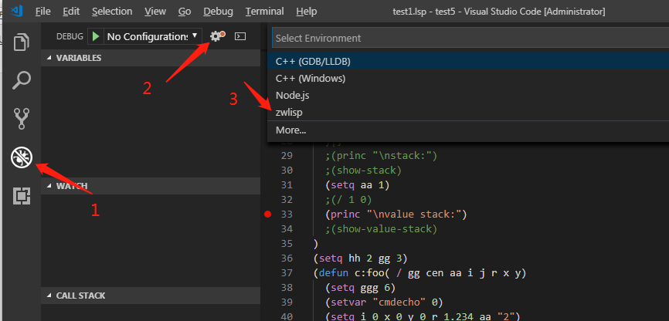Open the View menu

pos(155,11)
